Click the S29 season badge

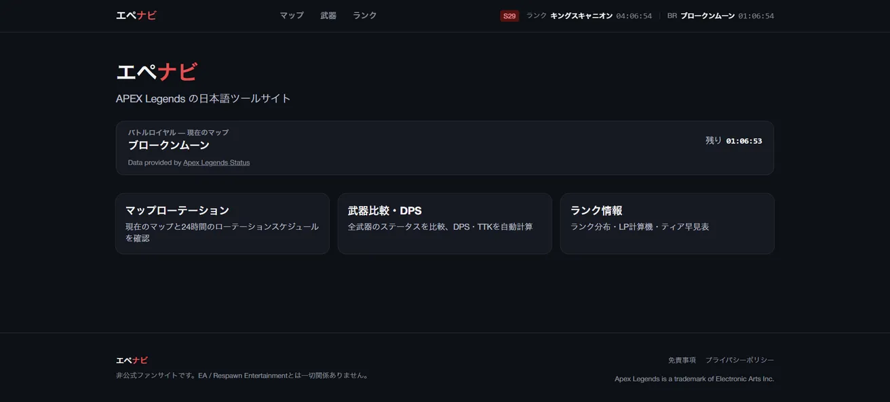pyautogui.click(x=509, y=16)
